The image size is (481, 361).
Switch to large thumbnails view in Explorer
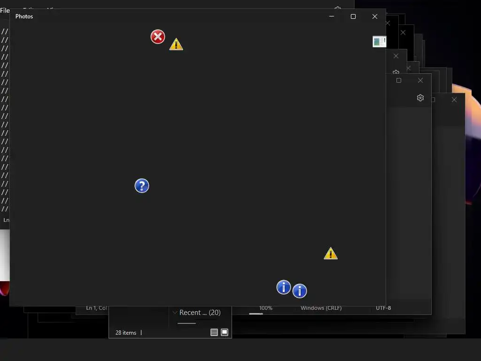coord(225,332)
